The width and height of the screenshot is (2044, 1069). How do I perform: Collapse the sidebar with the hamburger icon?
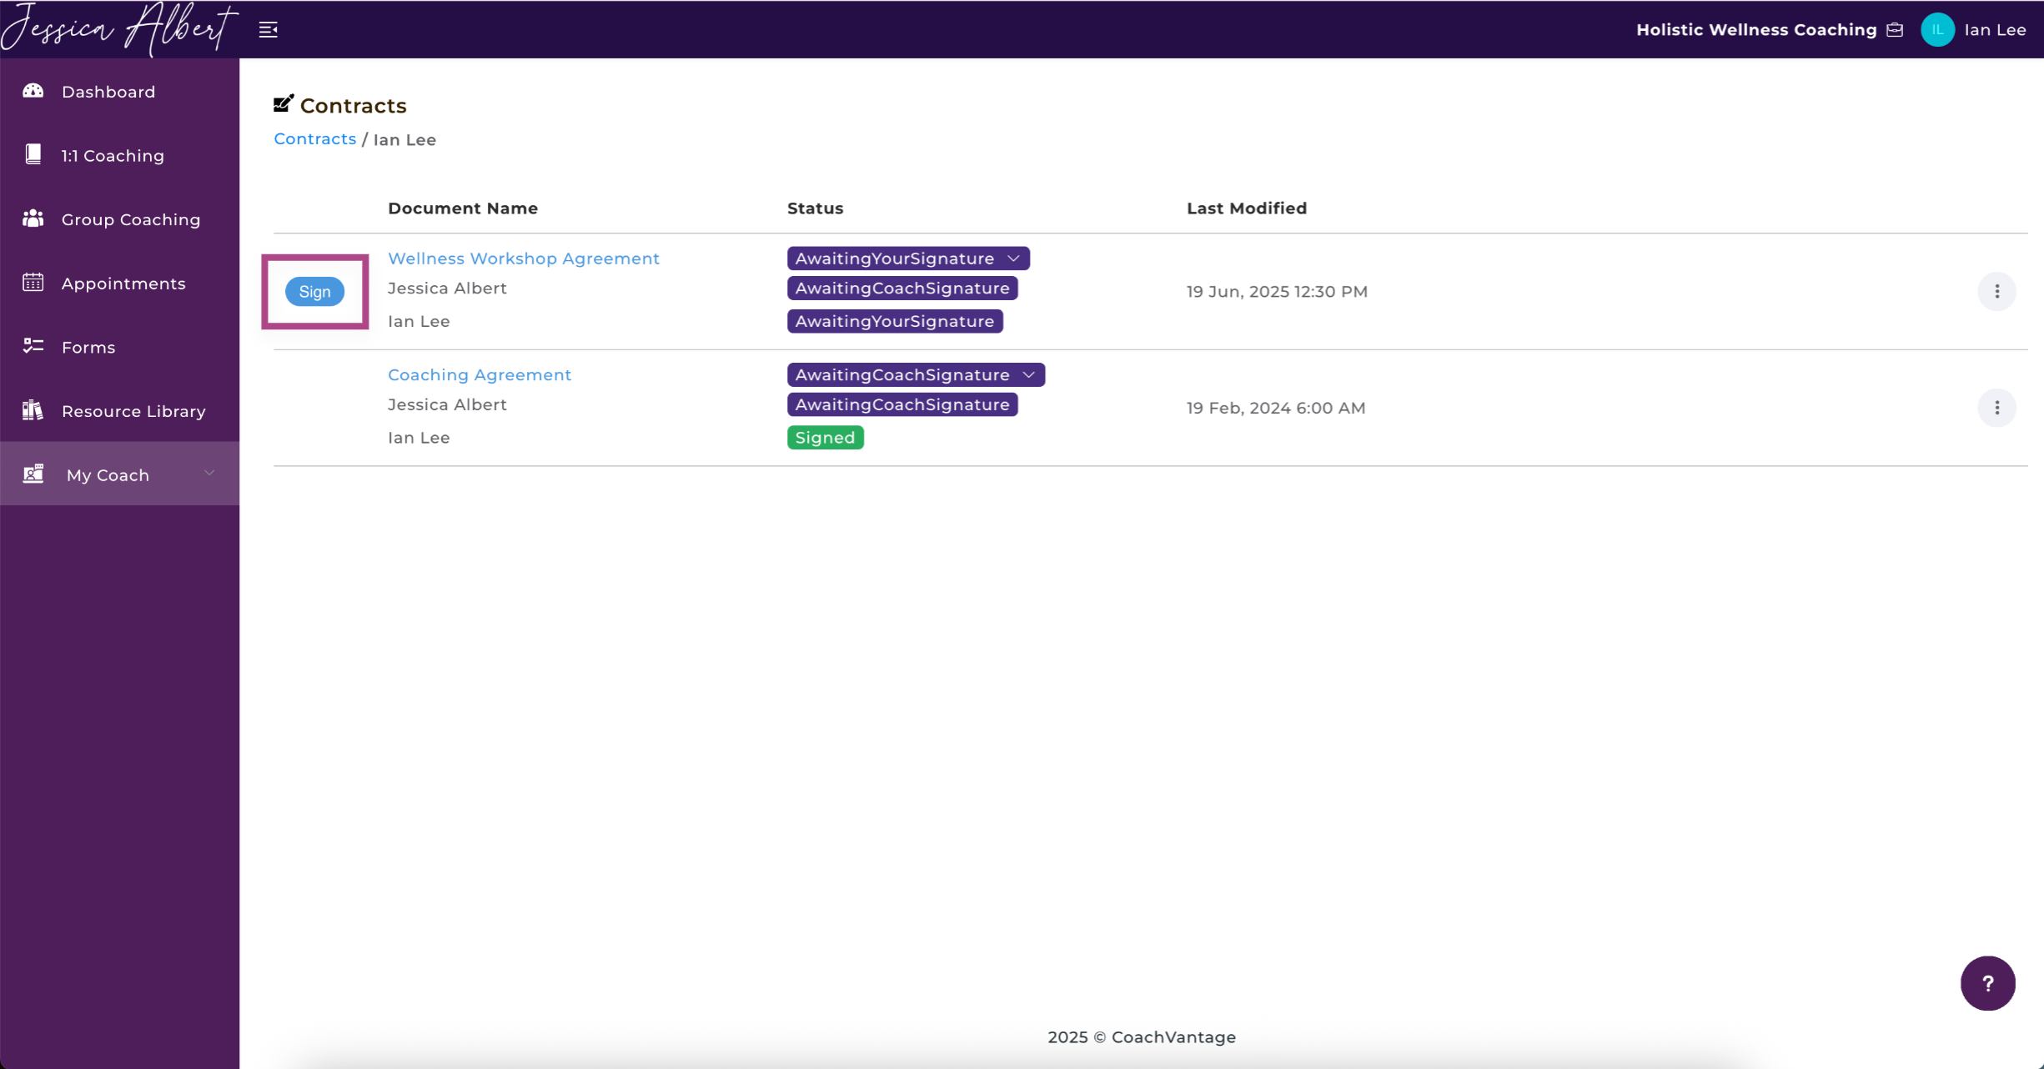pyautogui.click(x=269, y=30)
